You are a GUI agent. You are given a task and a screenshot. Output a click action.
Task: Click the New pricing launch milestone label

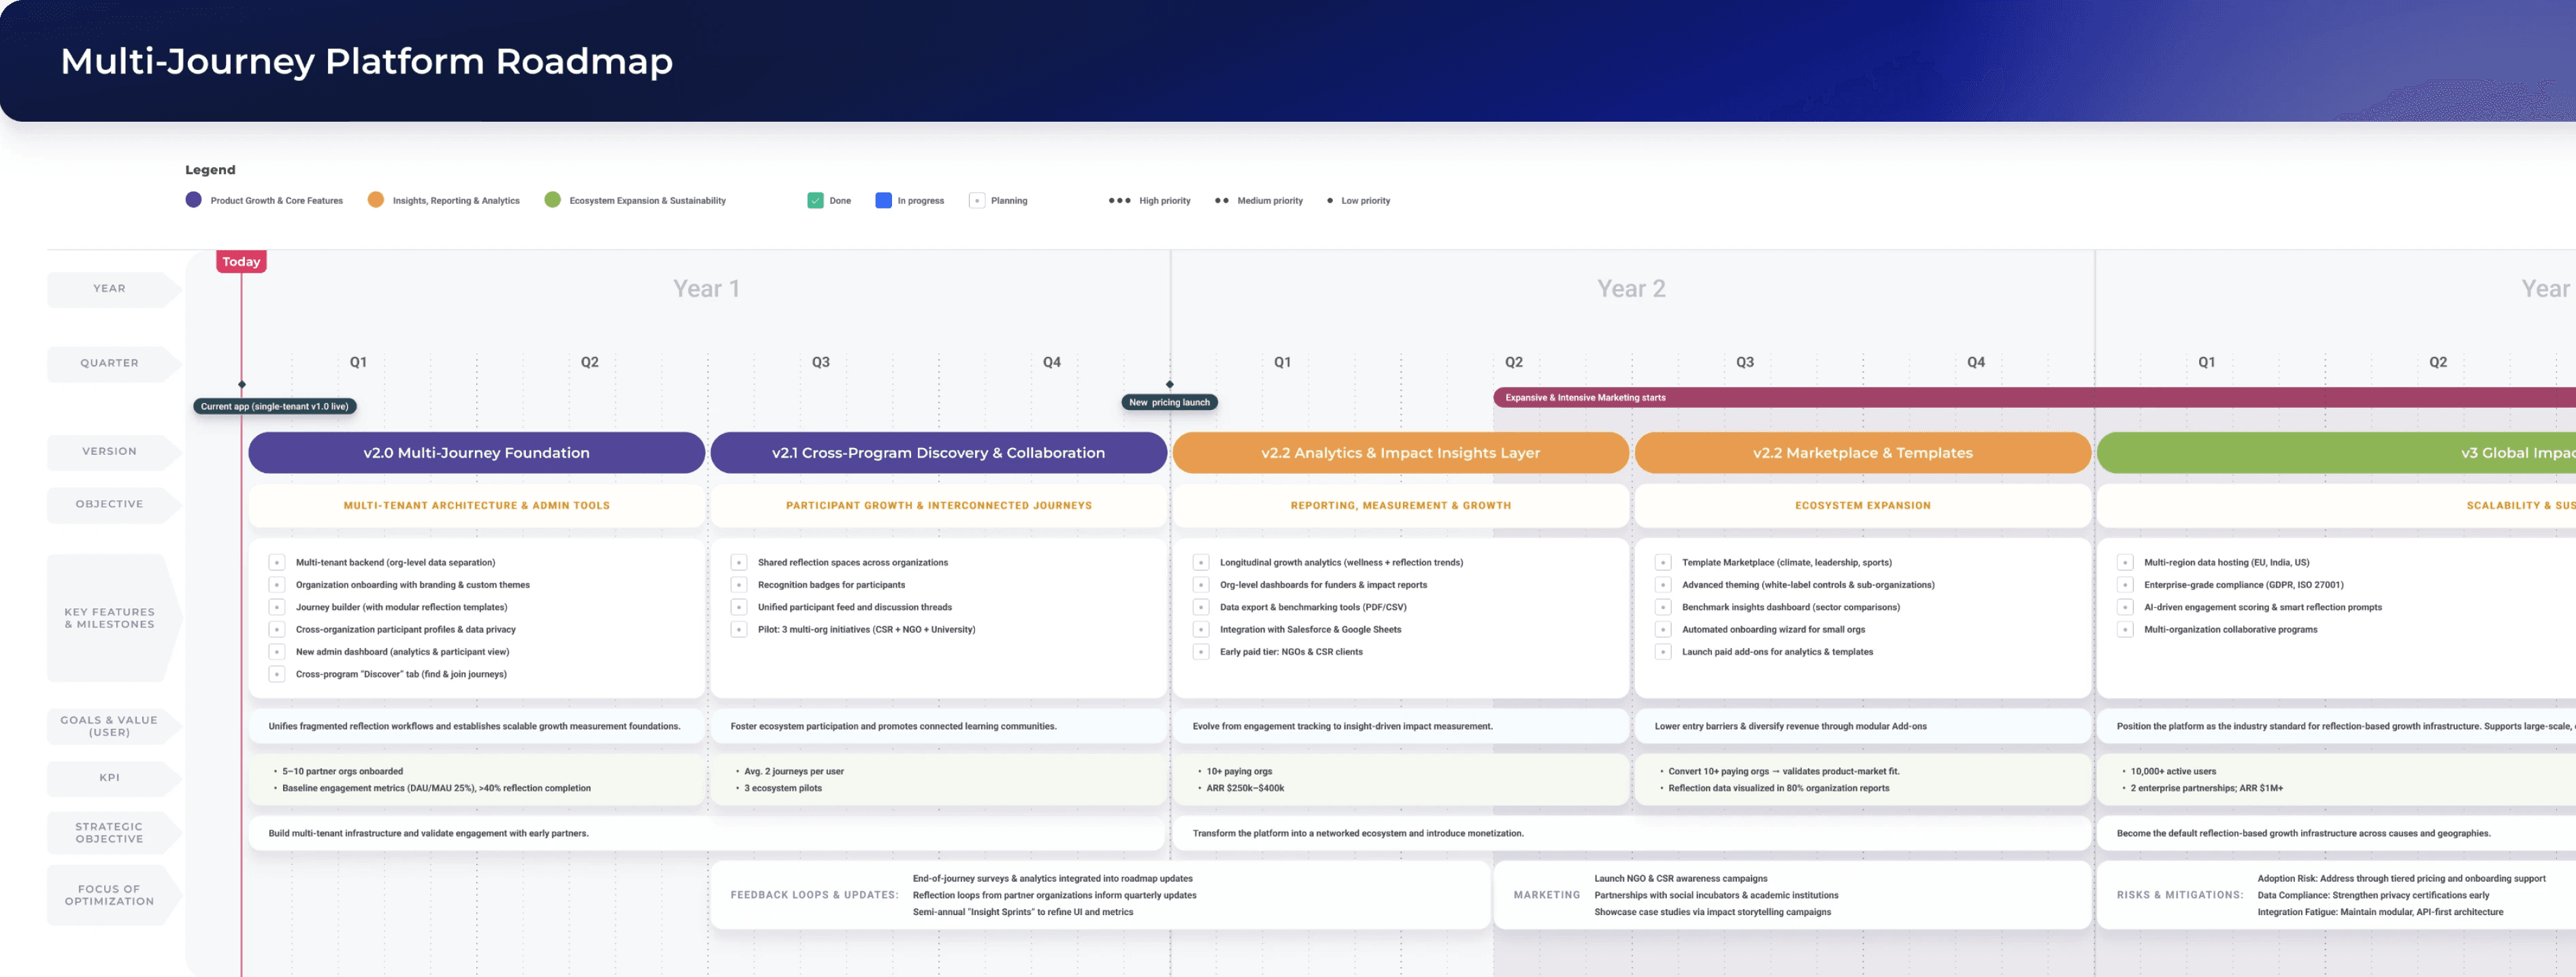1169,402
